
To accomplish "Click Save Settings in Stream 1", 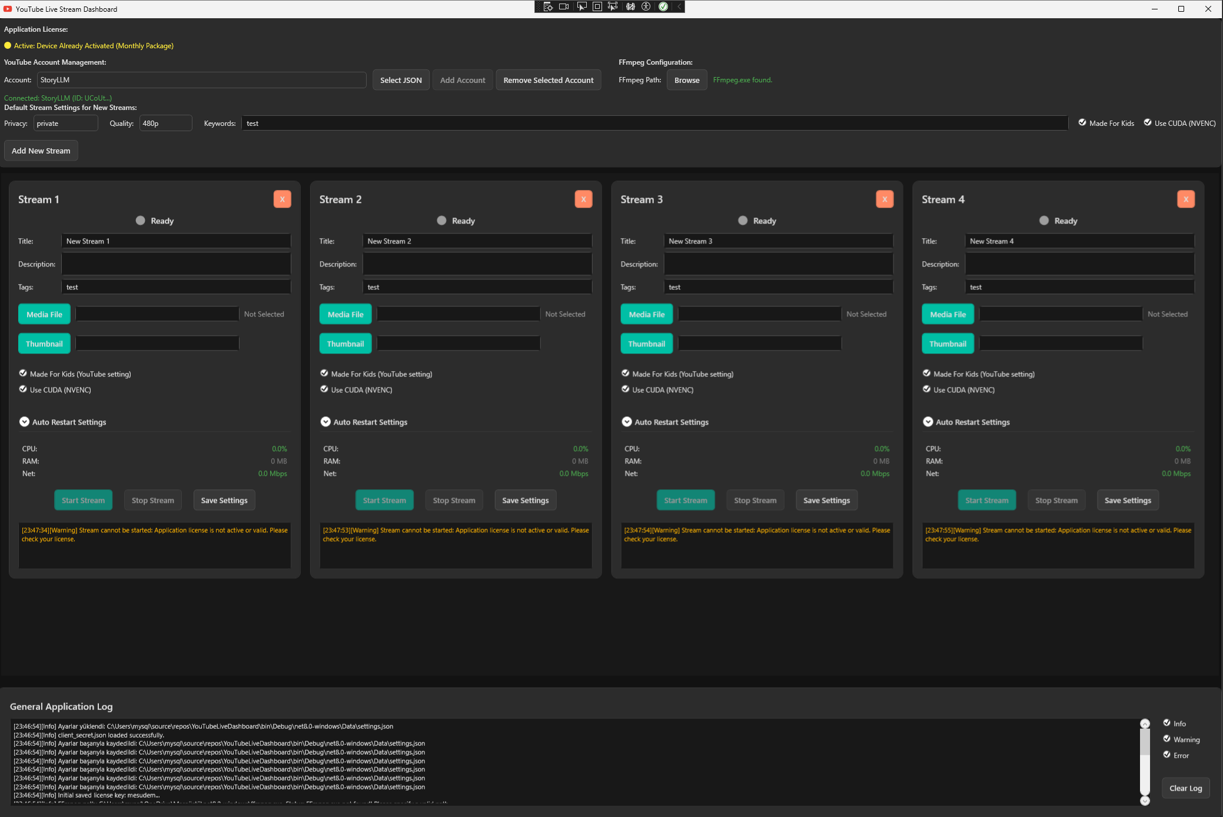I will (x=224, y=500).
